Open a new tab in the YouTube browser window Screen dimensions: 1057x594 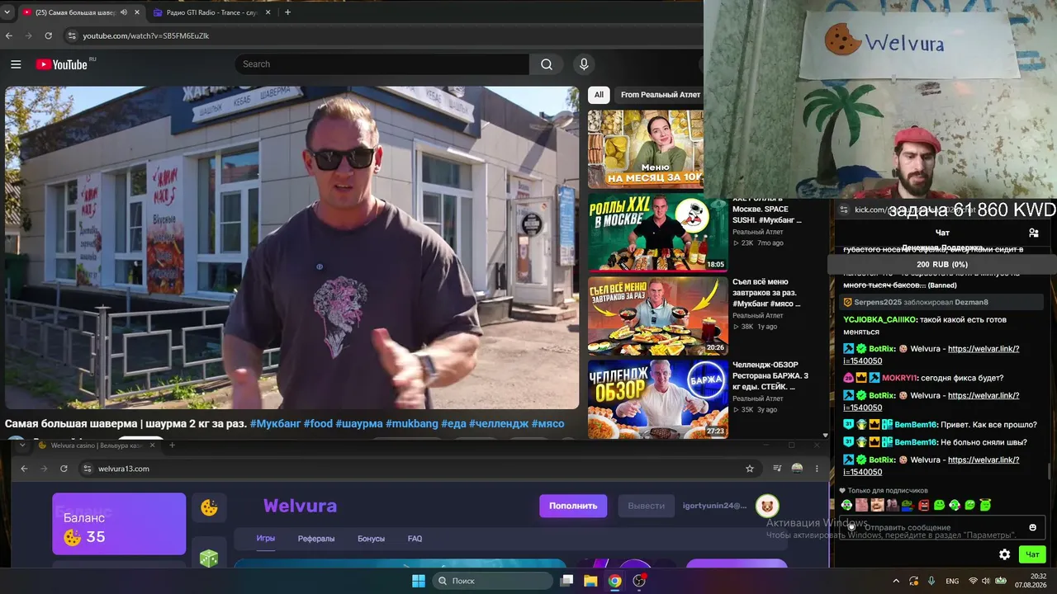pyautogui.click(x=287, y=12)
